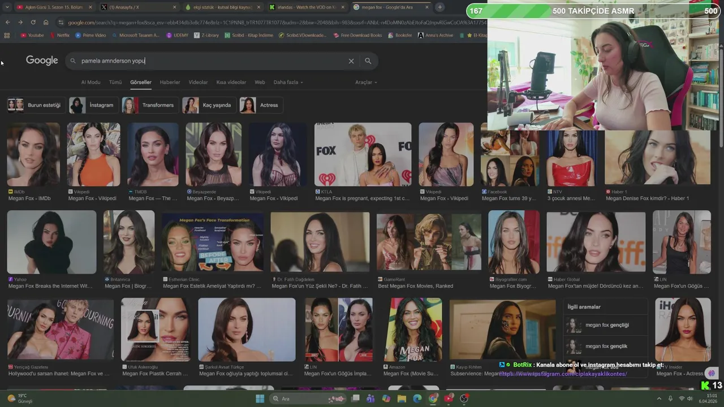Select the 'Haberler' search tab
Screen dimensions: 724x407
click(x=170, y=82)
